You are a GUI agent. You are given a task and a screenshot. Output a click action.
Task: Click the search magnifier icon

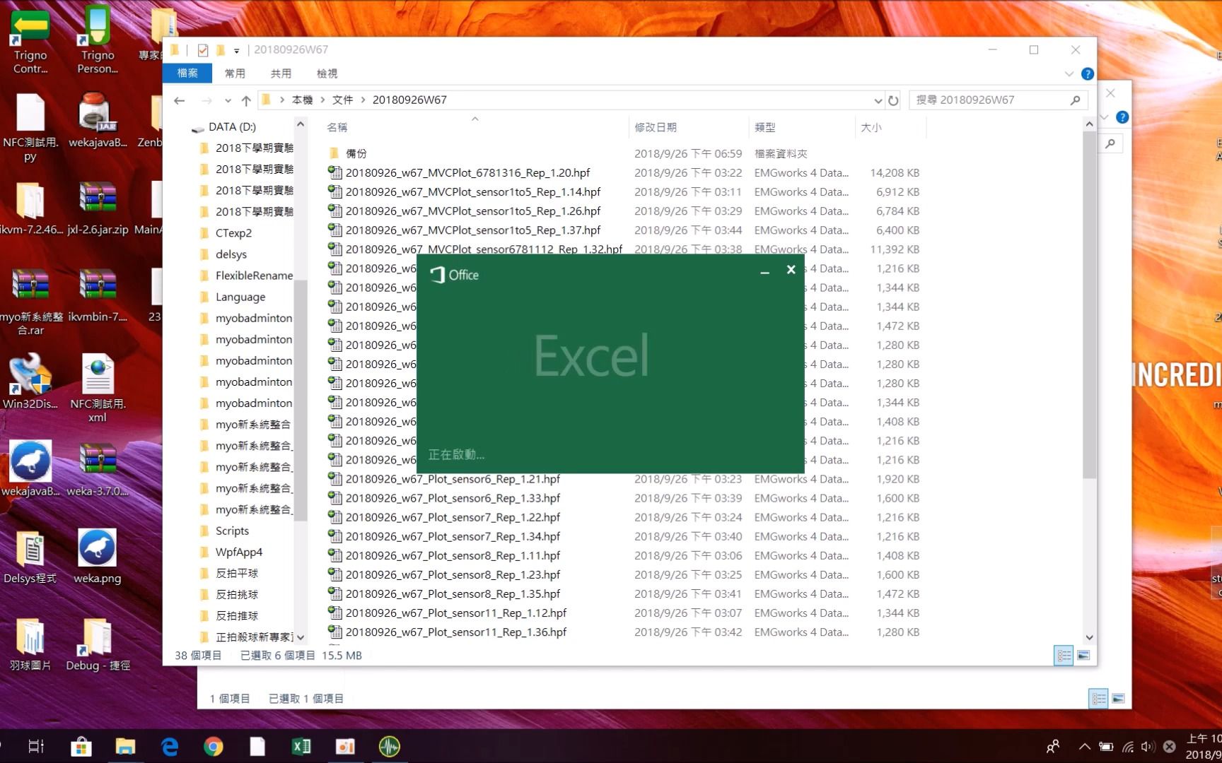tap(1075, 100)
